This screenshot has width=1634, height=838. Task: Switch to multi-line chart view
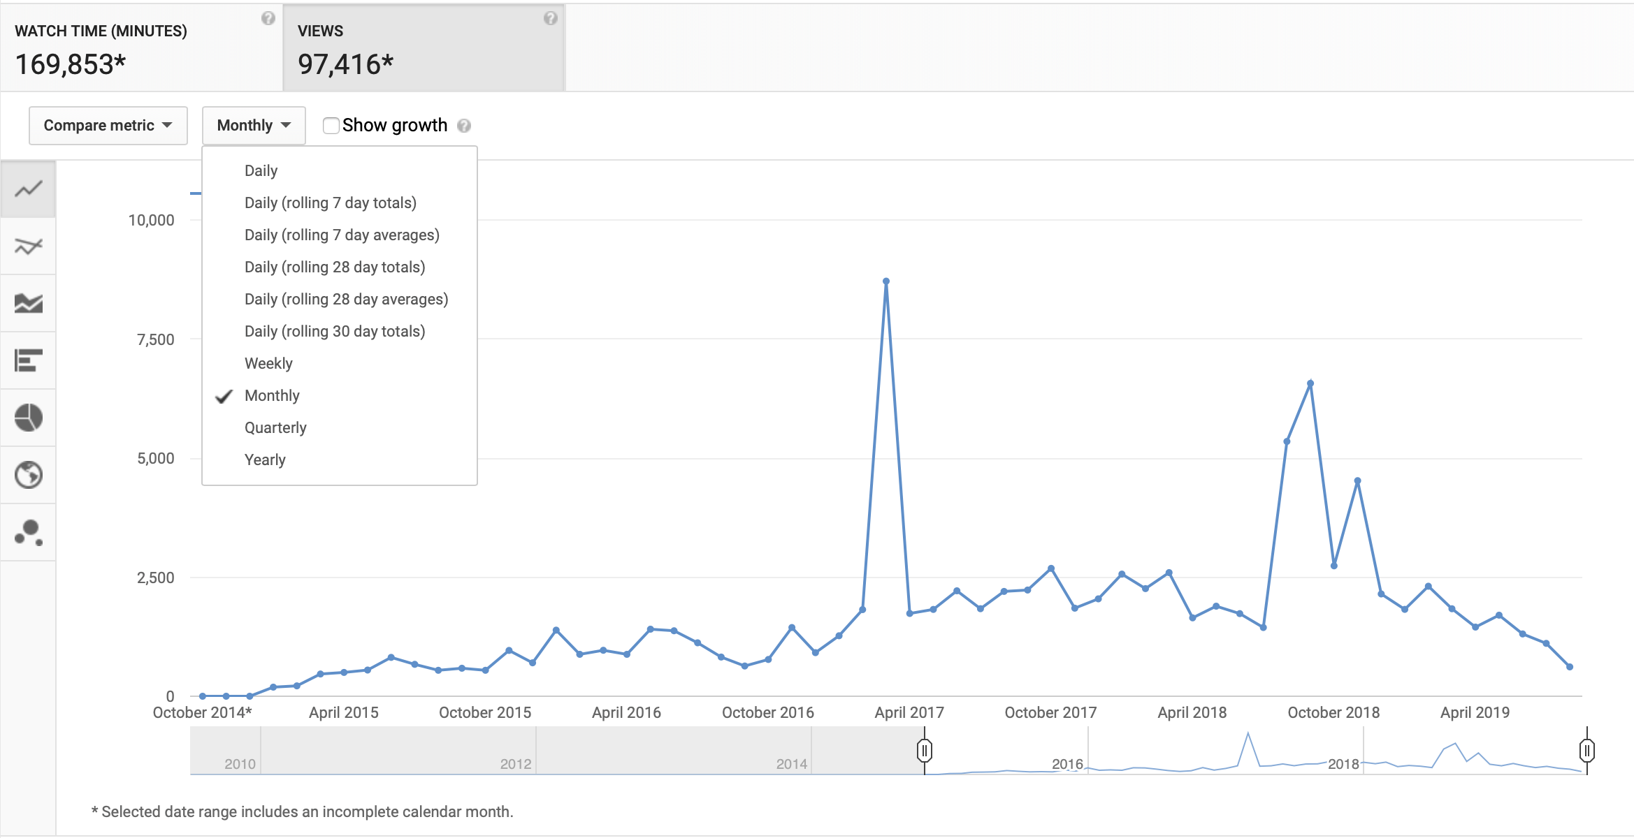(x=28, y=246)
